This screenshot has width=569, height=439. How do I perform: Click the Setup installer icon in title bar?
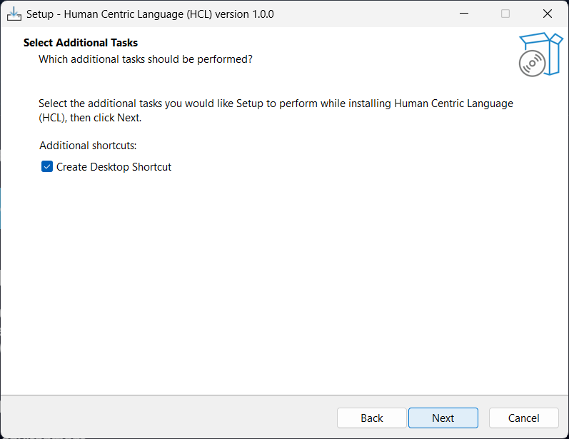tap(14, 14)
